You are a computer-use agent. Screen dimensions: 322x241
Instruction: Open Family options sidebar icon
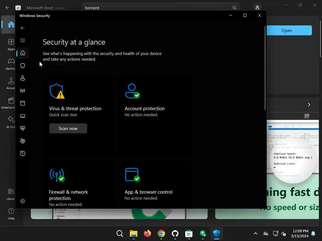point(23,141)
